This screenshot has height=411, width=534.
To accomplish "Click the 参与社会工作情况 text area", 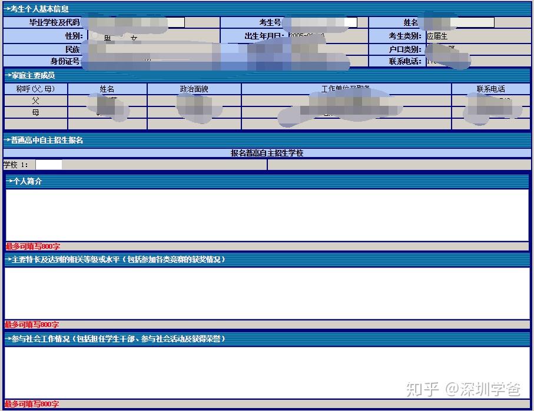I will pos(267,373).
